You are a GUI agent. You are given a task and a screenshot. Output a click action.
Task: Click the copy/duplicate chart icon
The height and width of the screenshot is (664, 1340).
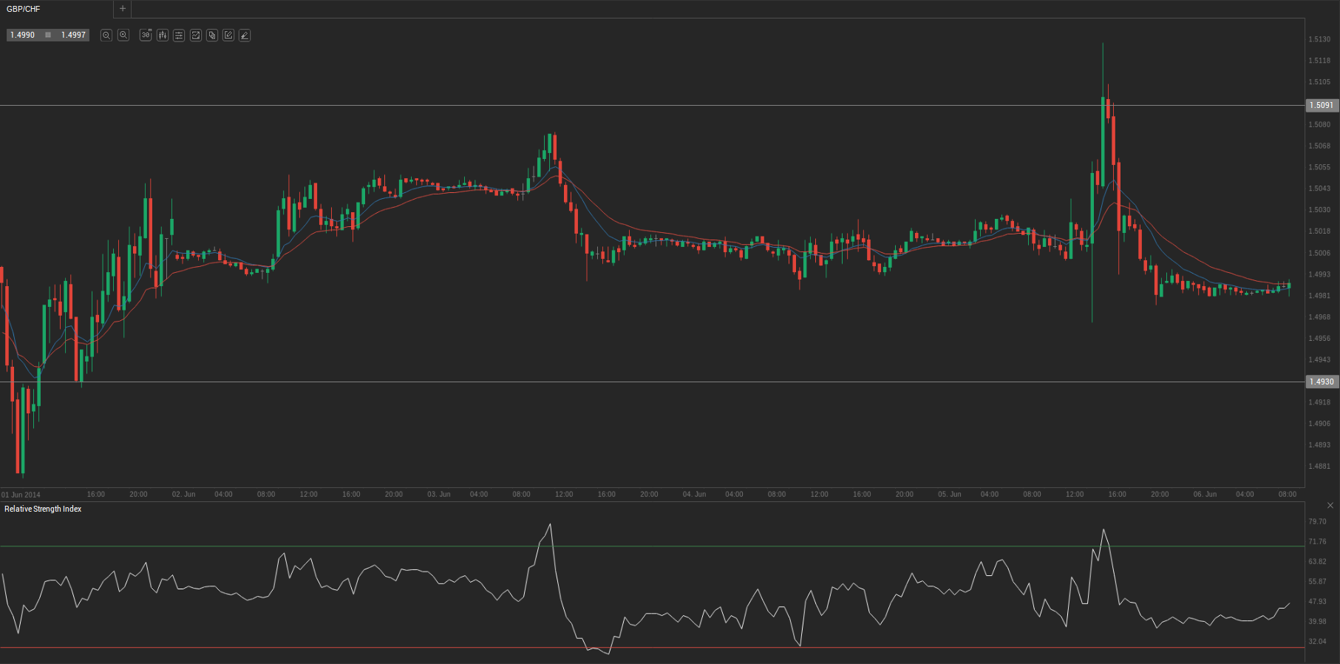point(212,35)
